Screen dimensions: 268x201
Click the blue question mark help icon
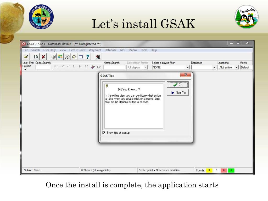(x=88, y=57)
